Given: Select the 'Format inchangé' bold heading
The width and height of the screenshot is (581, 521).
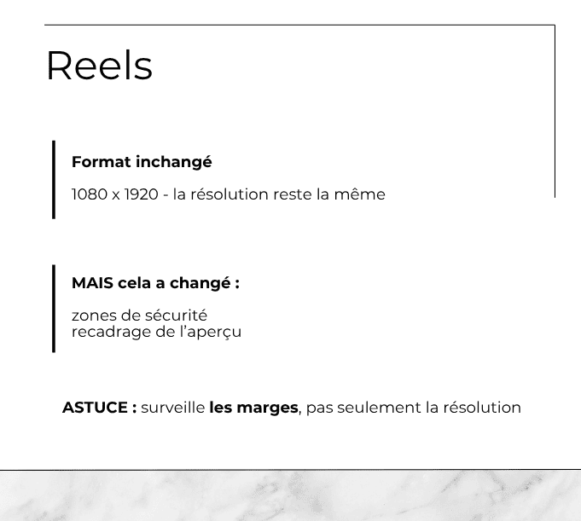Looking at the screenshot, I should tap(142, 162).
